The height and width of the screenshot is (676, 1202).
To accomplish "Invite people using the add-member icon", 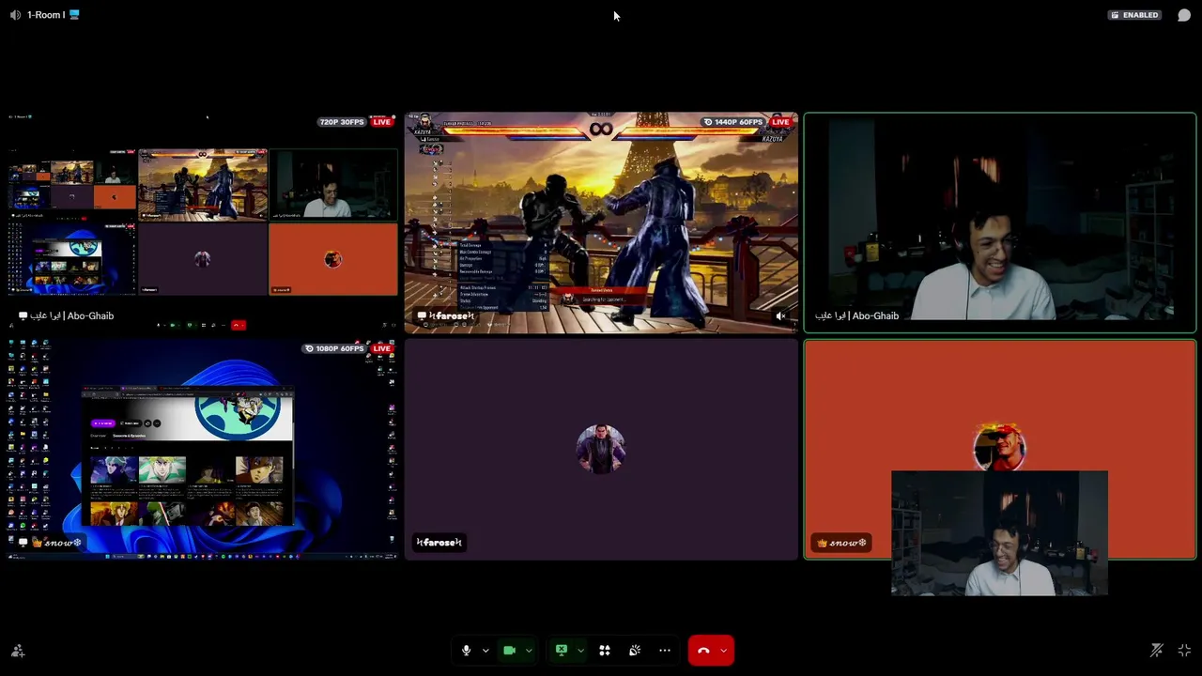I will [17, 651].
